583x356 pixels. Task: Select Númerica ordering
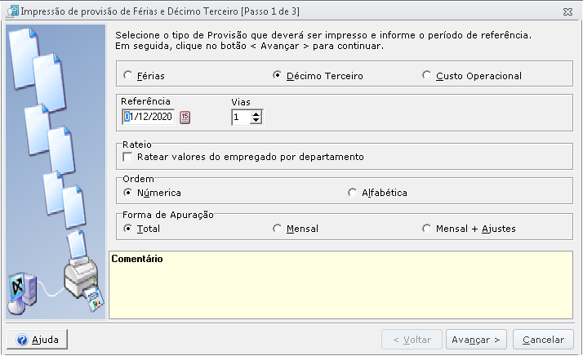point(127,193)
